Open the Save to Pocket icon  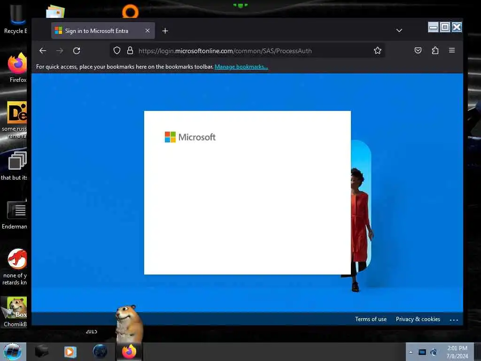[x=418, y=50]
